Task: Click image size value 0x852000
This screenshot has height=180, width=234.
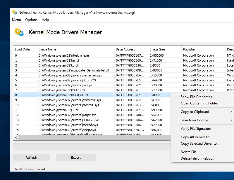Action: [x=156, y=55]
